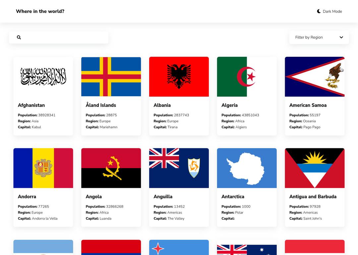This screenshot has height=255, width=358.
Task: Click the Albania flag with eagle
Action: (x=179, y=77)
